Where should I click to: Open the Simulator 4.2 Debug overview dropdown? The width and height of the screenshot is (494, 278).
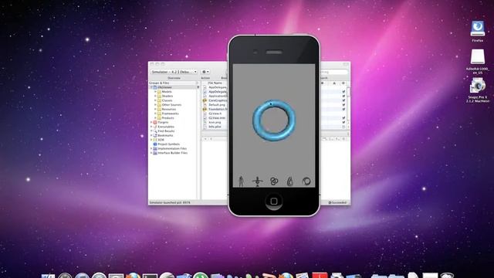[174, 72]
